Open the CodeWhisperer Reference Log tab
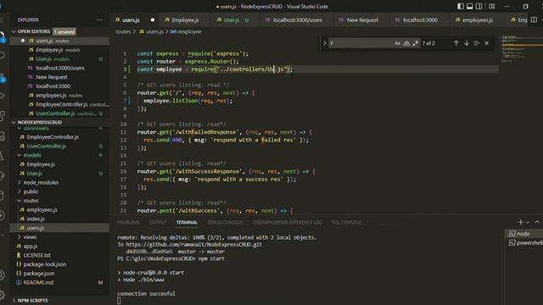The width and height of the screenshot is (543, 305). pyautogui.click(x=288, y=222)
